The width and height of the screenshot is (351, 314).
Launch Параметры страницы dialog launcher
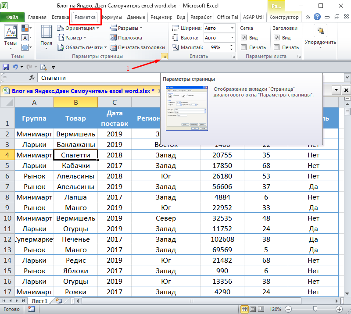(x=164, y=57)
